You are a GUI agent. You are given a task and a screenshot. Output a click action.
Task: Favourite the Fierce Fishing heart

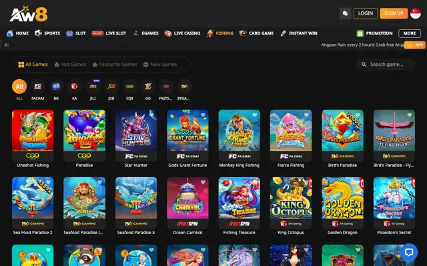tap(306, 115)
